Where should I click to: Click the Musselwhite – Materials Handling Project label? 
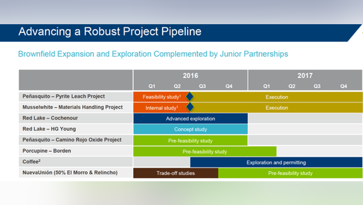73,107
